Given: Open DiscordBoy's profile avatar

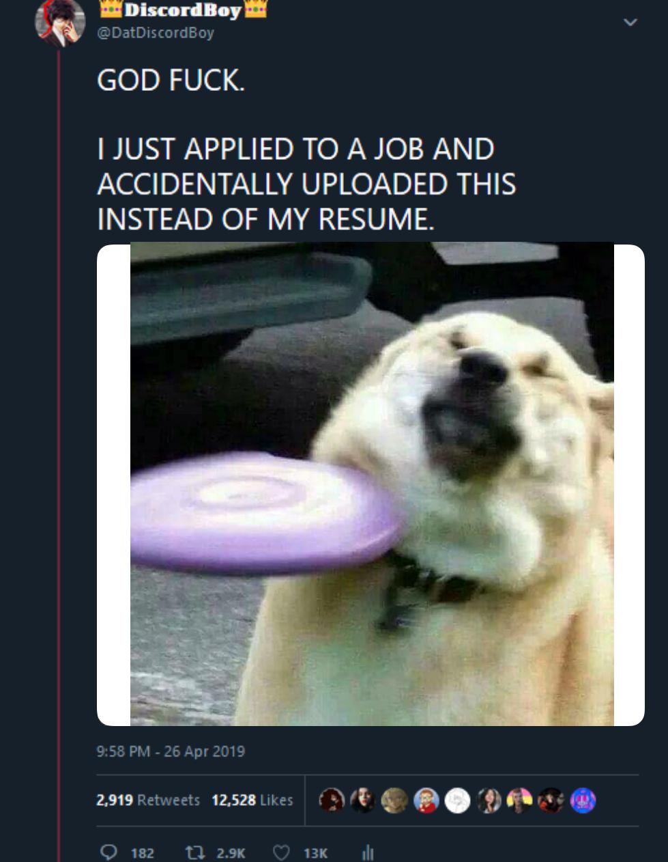Looking at the screenshot, I should pos(60,22).
